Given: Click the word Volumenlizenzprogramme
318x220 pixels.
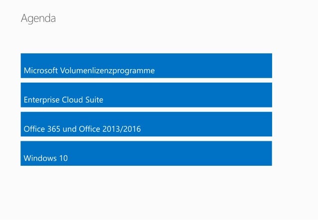Looking at the screenshot, I should coord(108,71).
